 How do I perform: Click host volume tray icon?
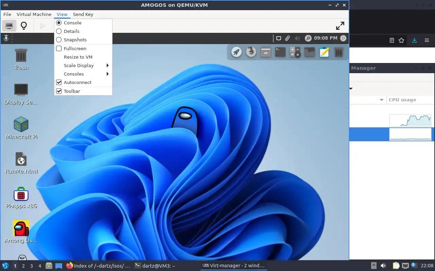tap(383, 266)
